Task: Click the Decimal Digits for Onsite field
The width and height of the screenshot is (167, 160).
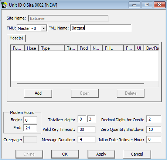Action: (154, 119)
